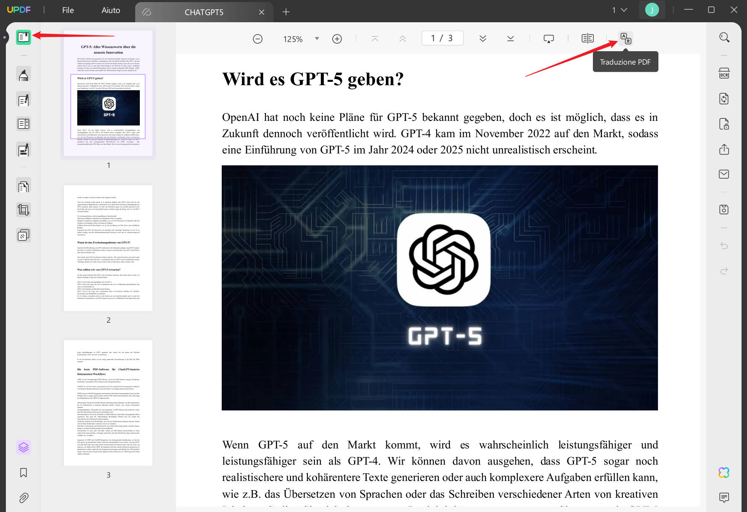Click the 125% zoom value
Image resolution: width=747 pixels, height=512 pixels.
293,39
